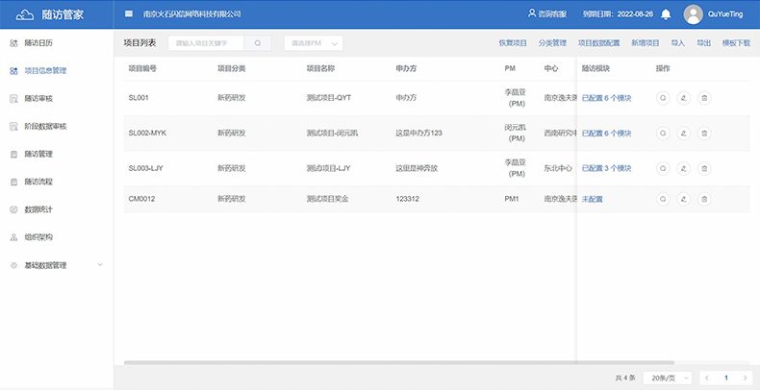This screenshot has height=391, width=760.
Task: Go to 阶段数据审核 in the sidebar
Action: pos(44,126)
